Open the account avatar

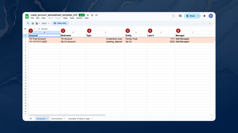click(211, 16)
